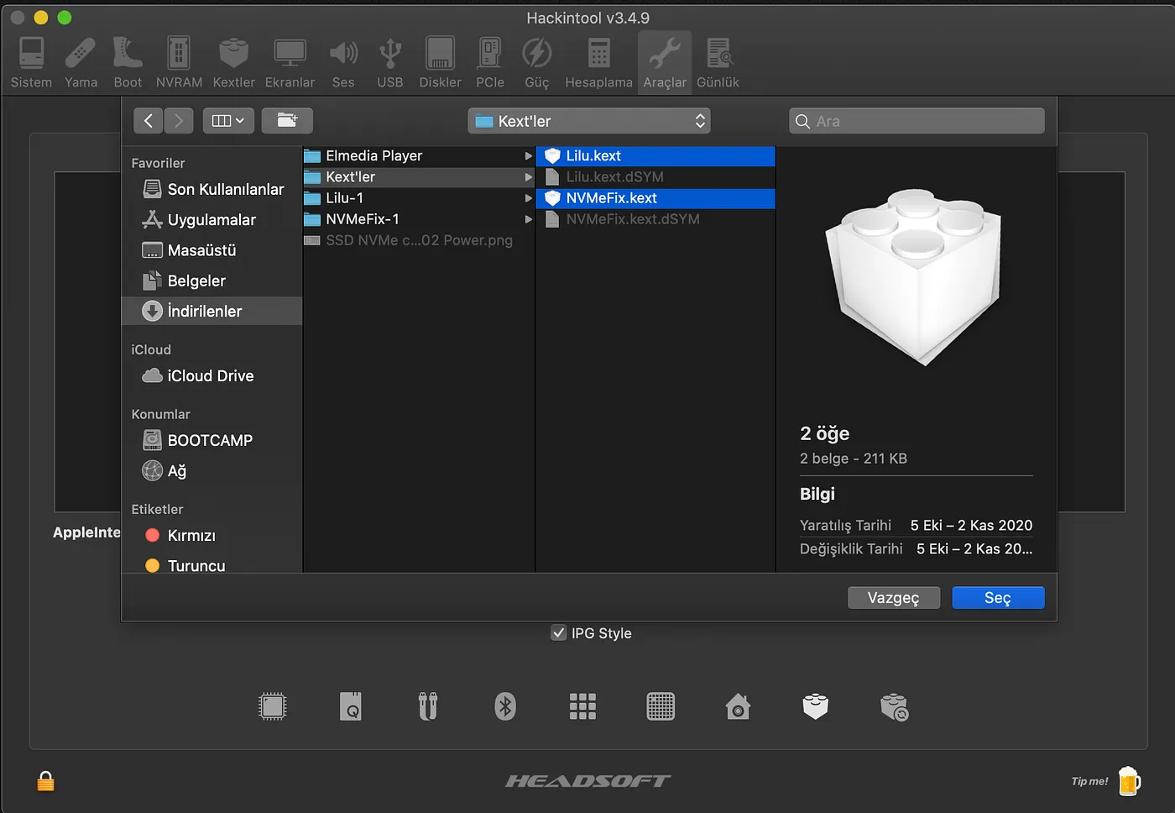This screenshot has width=1175, height=813.
Task: Create a new folder with the folder button
Action: [287, 121]
